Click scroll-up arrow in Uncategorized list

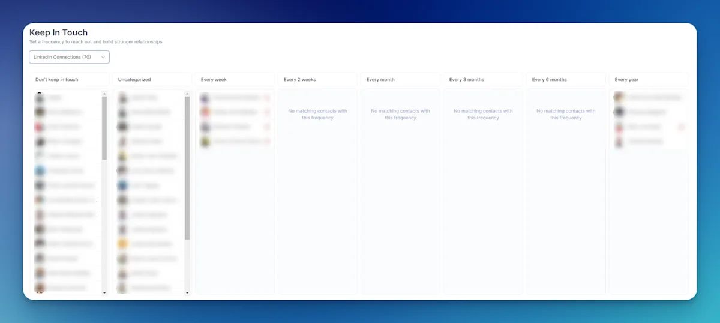pyautogui.click(x=187, y=94)
